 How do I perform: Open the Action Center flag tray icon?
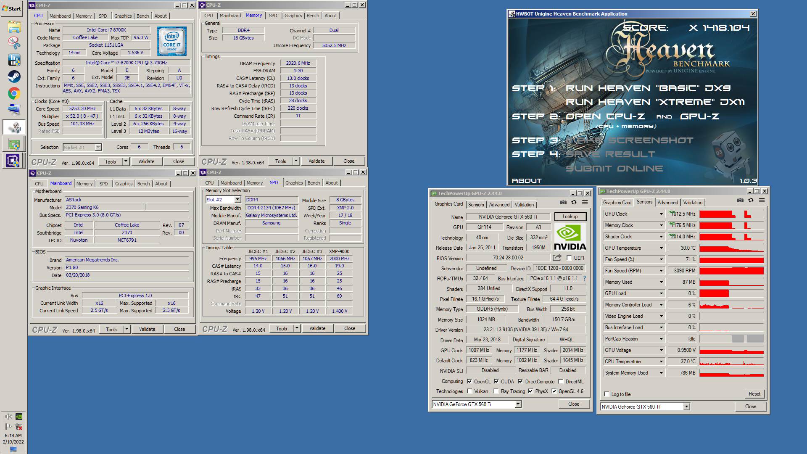coord(8,426)
